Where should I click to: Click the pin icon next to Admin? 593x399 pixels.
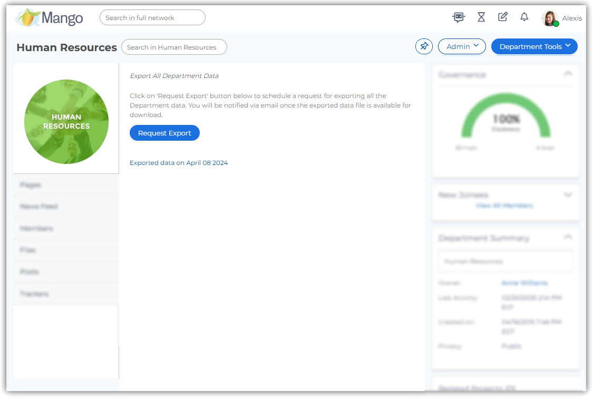[424, 46]
